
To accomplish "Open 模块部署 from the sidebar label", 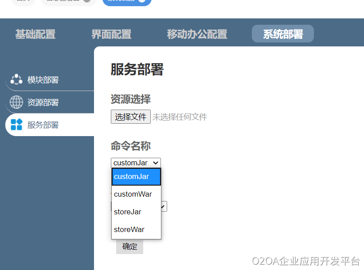I will (43, 80).
